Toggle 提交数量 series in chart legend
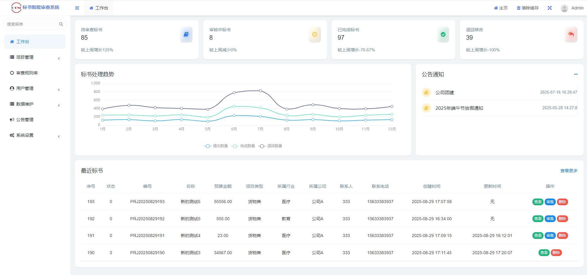Image resolution: width=587 pixels, height=275 pixels. (x=216, y=146)
